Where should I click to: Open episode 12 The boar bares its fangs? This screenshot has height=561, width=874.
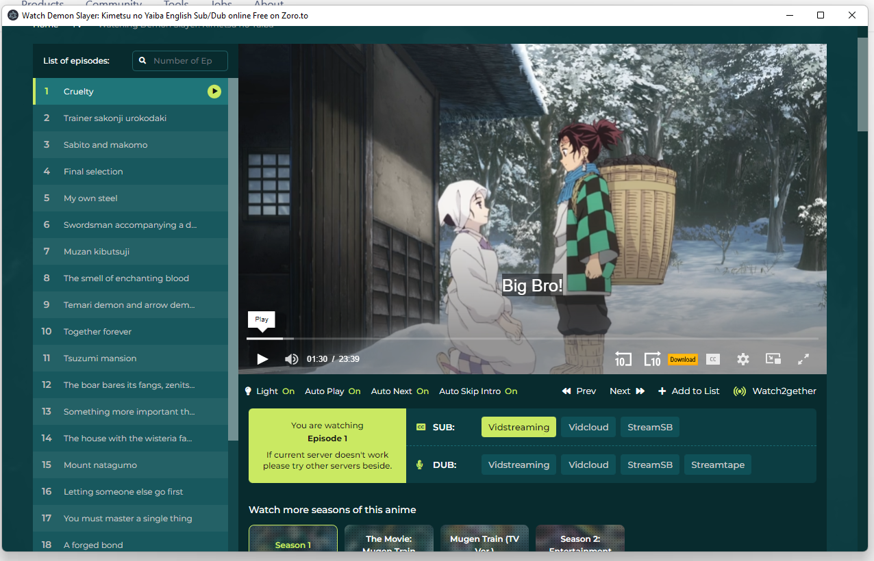pos(130,385)
